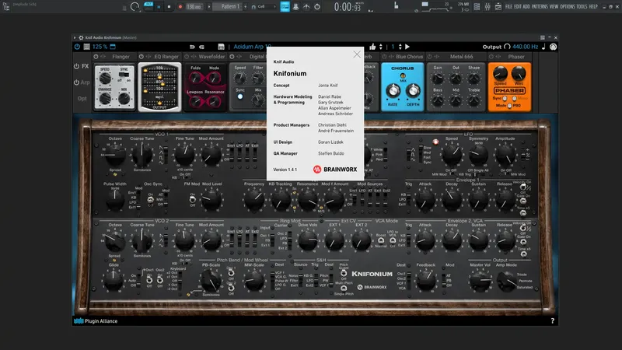Close the Knifonium about dialog
This screenshot has width=622, height=350.
pos(357,54)
